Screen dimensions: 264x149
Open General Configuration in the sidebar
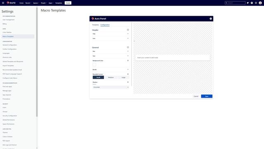coord(9,45)
